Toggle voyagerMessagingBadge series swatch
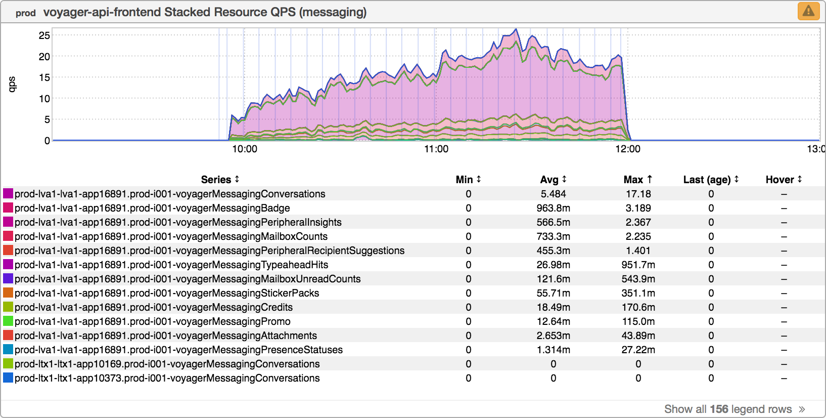The width and height of the screenshot is (826, 418). point(8,208)
